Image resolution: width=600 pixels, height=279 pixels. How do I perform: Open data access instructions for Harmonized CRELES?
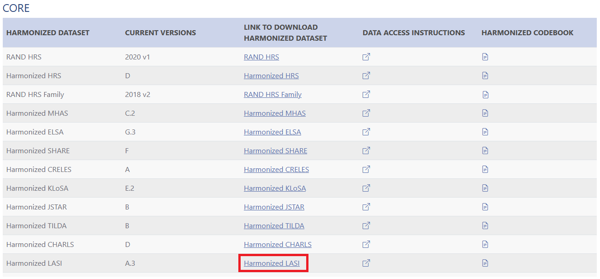click(366, 169)
